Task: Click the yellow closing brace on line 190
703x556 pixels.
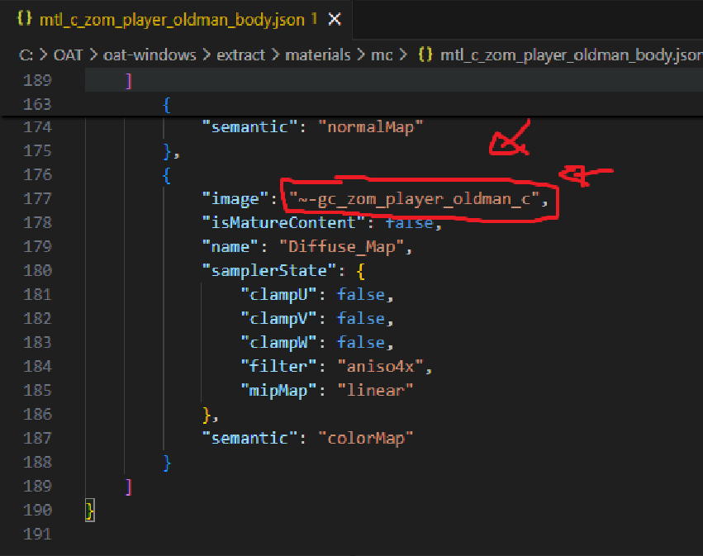Action: coord(90,510)
